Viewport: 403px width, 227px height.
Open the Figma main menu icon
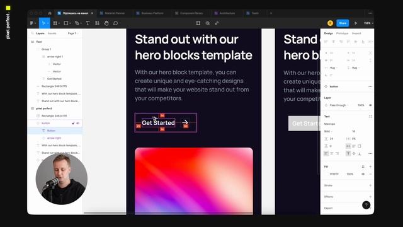32,23
